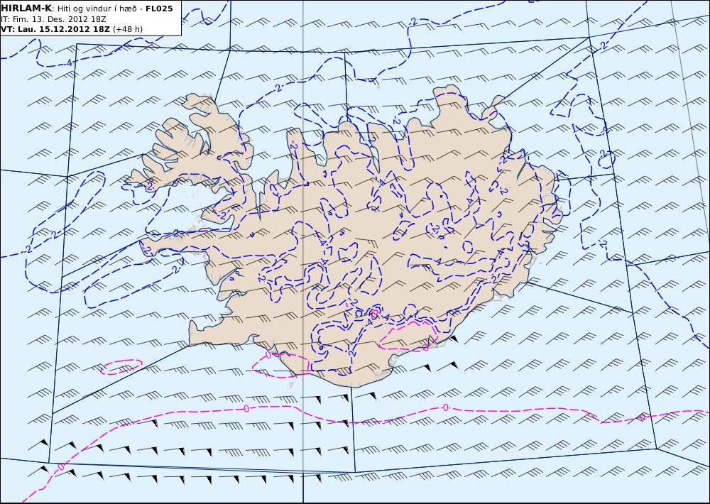Image resolution: width=710 pixels, height=504 pixels.
Task: Click the '(+48 h)' forecast offset text
Action: [x=128, y=29]
